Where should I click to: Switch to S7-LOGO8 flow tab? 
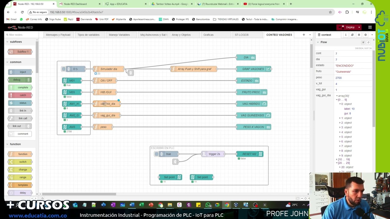pos(242,35)
